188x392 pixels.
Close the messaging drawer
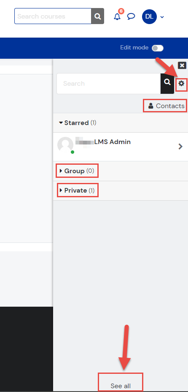tap(182, 65)
